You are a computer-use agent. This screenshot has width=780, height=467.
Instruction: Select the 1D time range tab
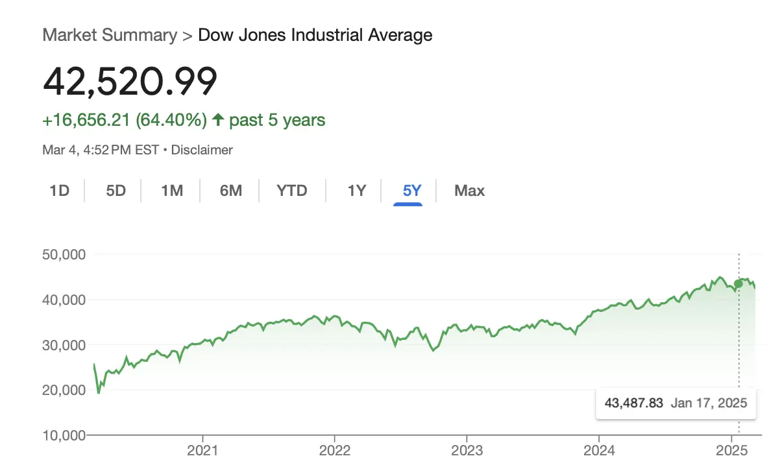click(x=59, y=191)
